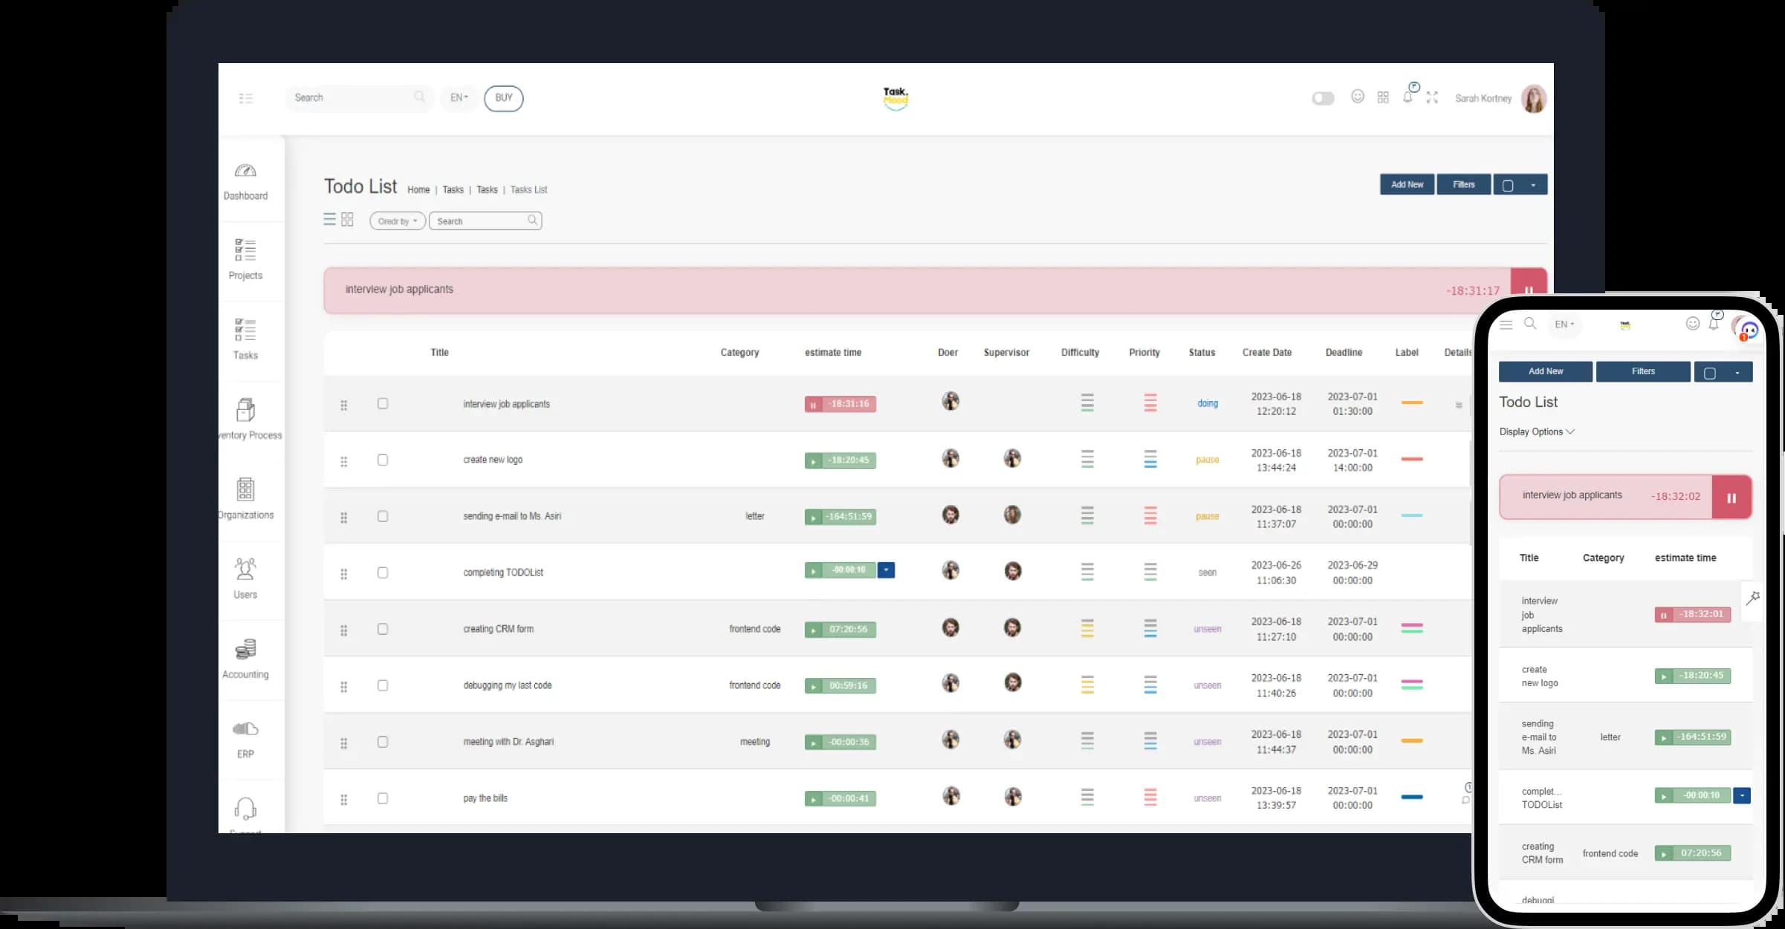The height and width of the screenshot is (929, 1785).
Task: Open the Accounting sidebar icon
Action: pos(245,649)
